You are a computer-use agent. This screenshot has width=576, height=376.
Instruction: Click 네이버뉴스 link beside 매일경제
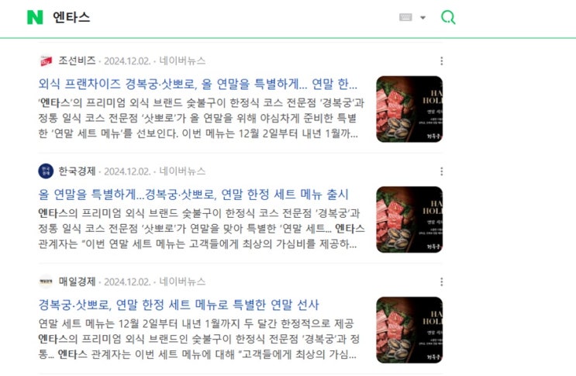coord(182,281)
